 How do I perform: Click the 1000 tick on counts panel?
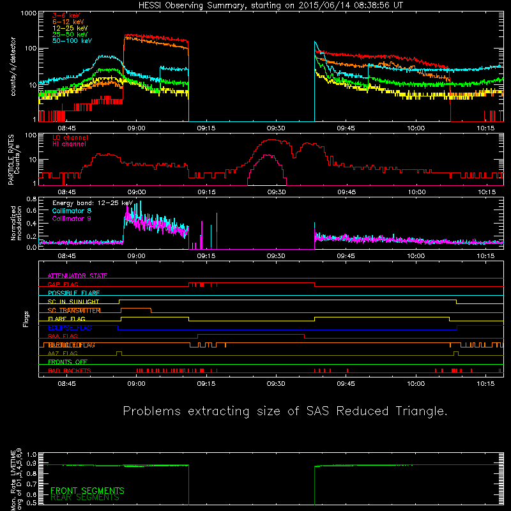click(x=29, y=13)
